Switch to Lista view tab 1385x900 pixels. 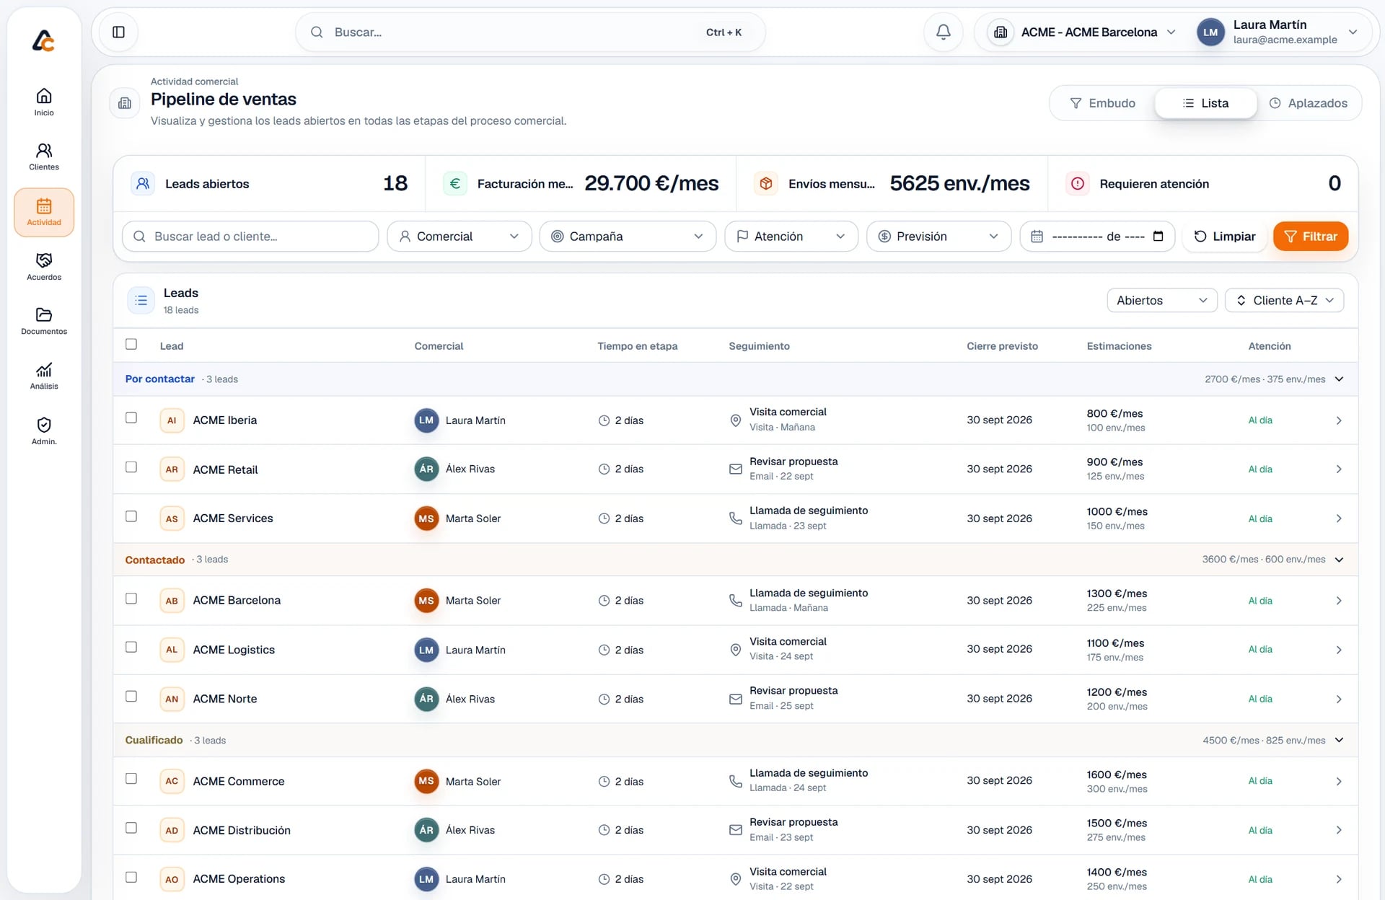pyautogui.click(x=1205, y=103)
